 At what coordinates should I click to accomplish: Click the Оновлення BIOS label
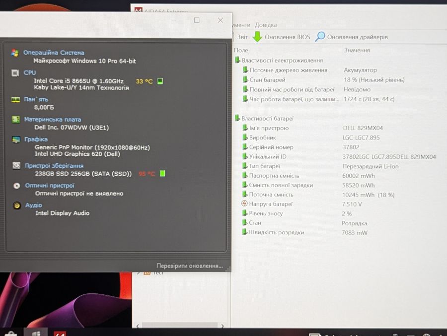coord(287,37)
